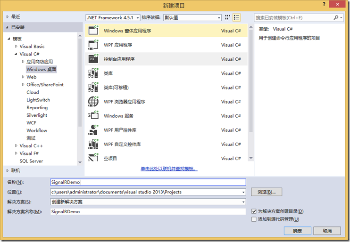Select SQL Server template category

[x=31, y=161]
